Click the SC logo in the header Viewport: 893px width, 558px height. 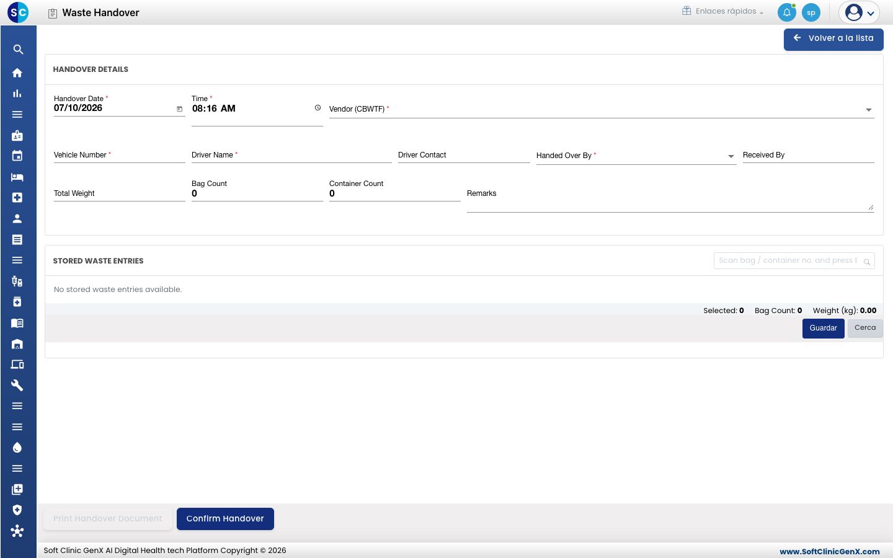pyautogui.click(x=18, y=12)
